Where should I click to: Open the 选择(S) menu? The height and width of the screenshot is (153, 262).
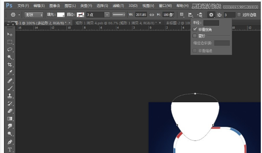point(102,6)
